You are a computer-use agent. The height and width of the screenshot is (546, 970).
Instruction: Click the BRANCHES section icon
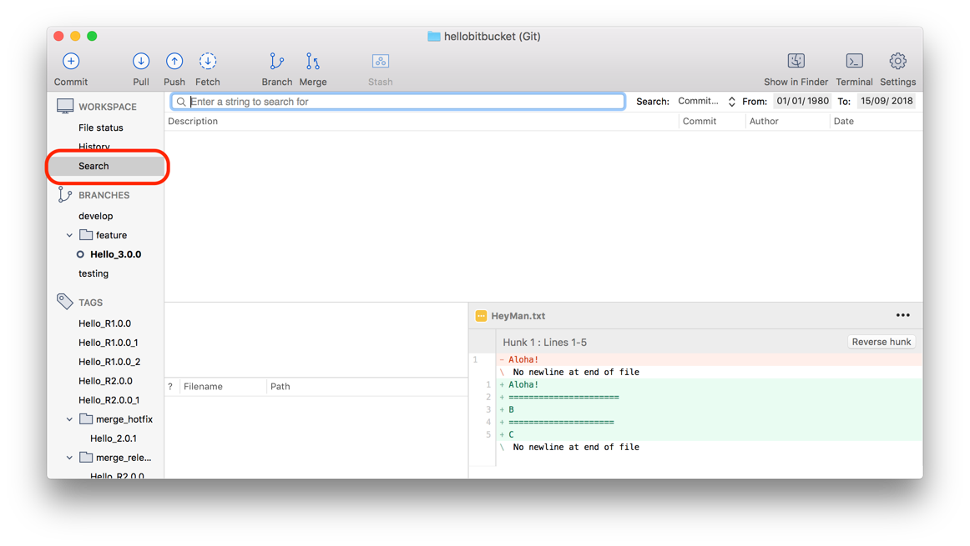tap(65, 194)
